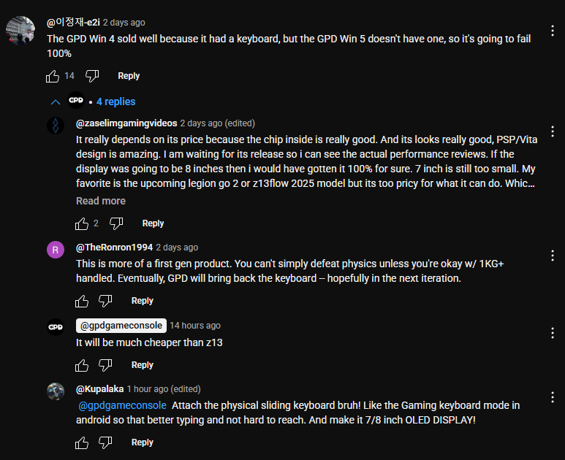Screen dimensions: 565x460
Task: Like @Kupalaka's sliding keyboard reply
Action: point(81,442)
